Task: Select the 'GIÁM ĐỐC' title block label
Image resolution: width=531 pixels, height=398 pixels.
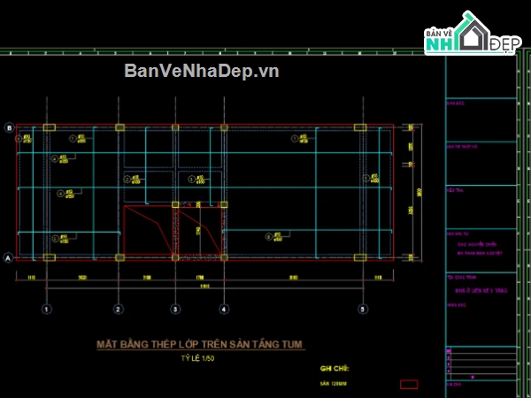Action: point(456,103)
